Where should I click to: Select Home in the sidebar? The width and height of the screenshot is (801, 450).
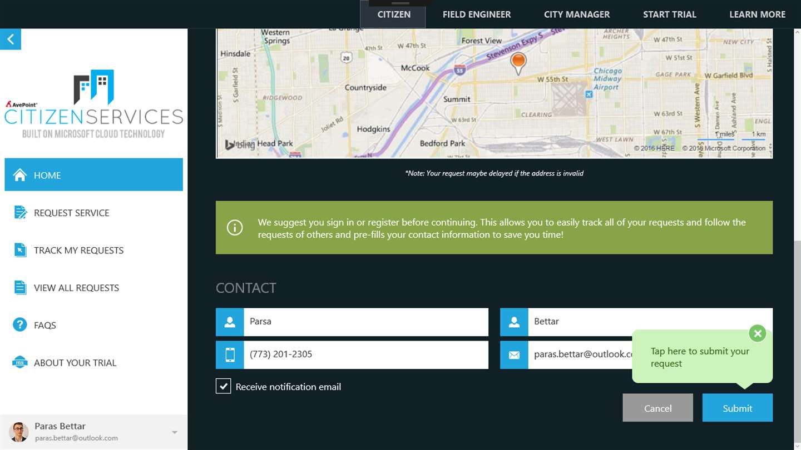[93, 175]
